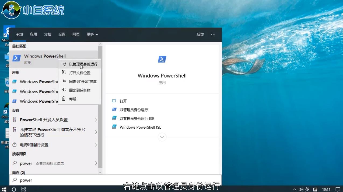Viewport: 343px width, 192px height.
Task: Open PowerShell 开发人员设置 result
Action: 54,120
